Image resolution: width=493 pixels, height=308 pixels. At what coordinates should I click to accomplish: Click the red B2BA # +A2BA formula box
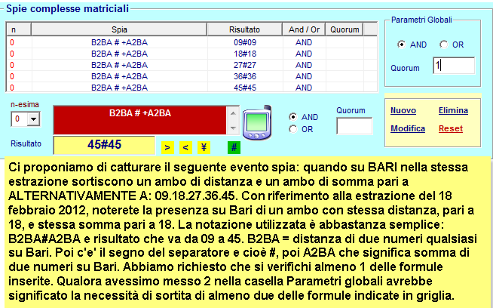(140, 120)
